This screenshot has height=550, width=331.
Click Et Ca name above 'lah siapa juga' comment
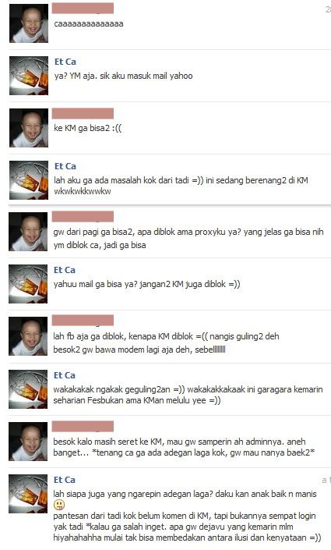click(x=65, y=480)
